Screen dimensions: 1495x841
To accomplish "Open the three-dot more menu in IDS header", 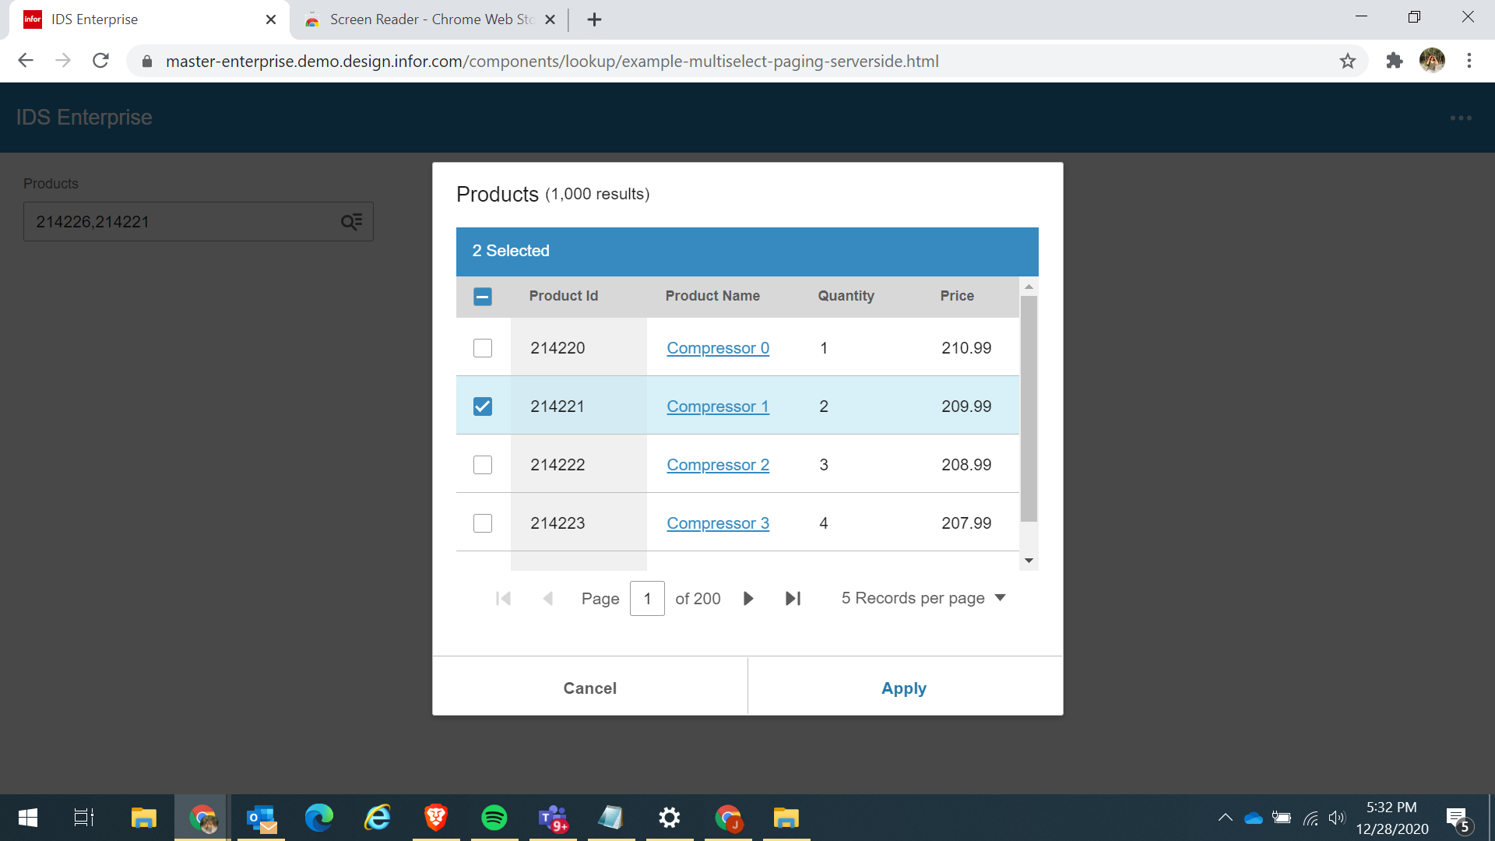I will (x=1461, y=118).
